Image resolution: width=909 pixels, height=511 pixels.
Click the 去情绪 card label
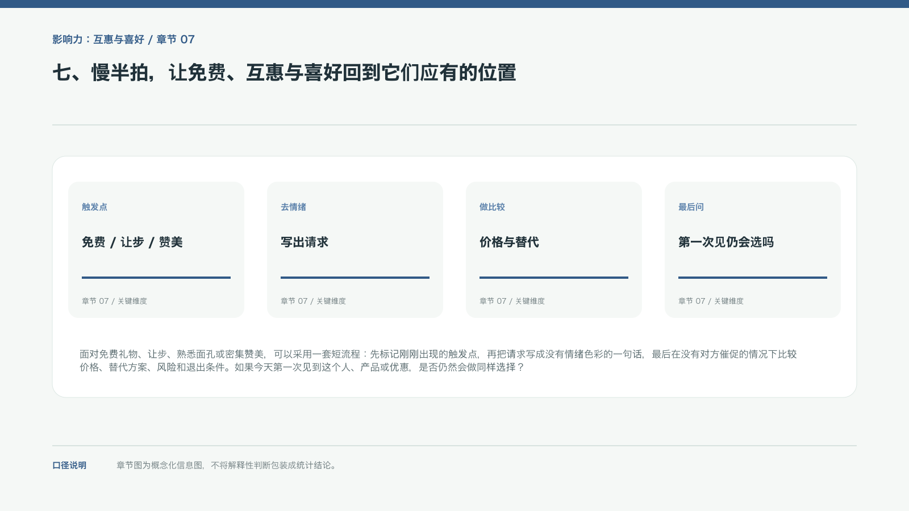coord(293,207)
